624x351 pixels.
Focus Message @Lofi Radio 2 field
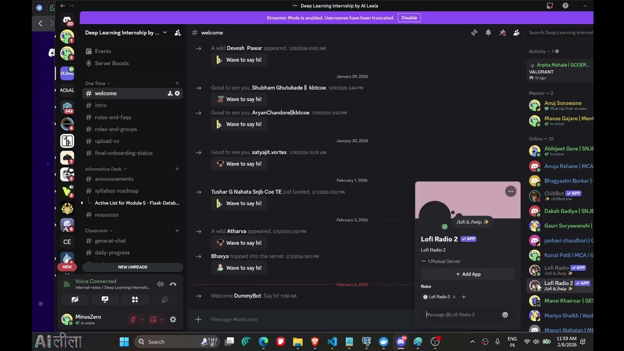462,314
